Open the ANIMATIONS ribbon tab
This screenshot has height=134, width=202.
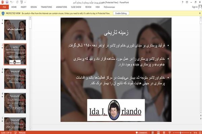tap(62, 7)
